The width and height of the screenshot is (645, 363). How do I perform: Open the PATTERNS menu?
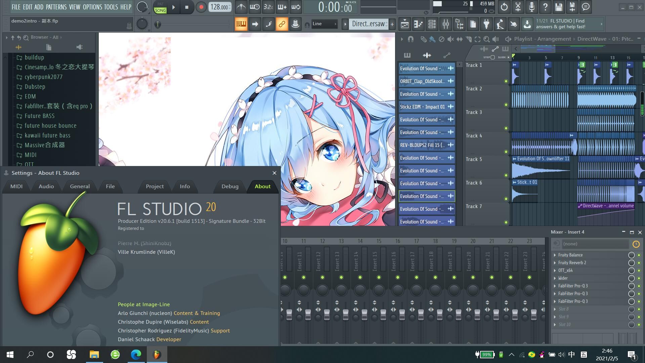pyautogui.click(x=56, y=7)
